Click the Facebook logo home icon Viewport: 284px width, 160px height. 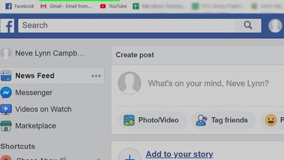point(7,26)
